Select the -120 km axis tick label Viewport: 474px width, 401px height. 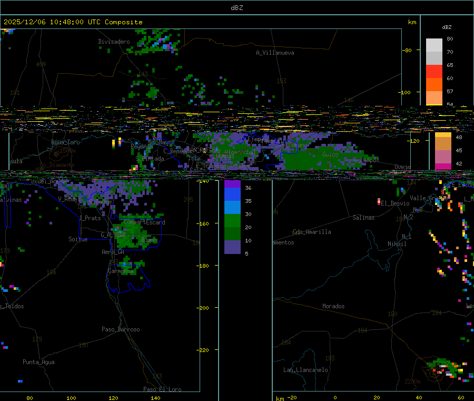pos(413,141)
